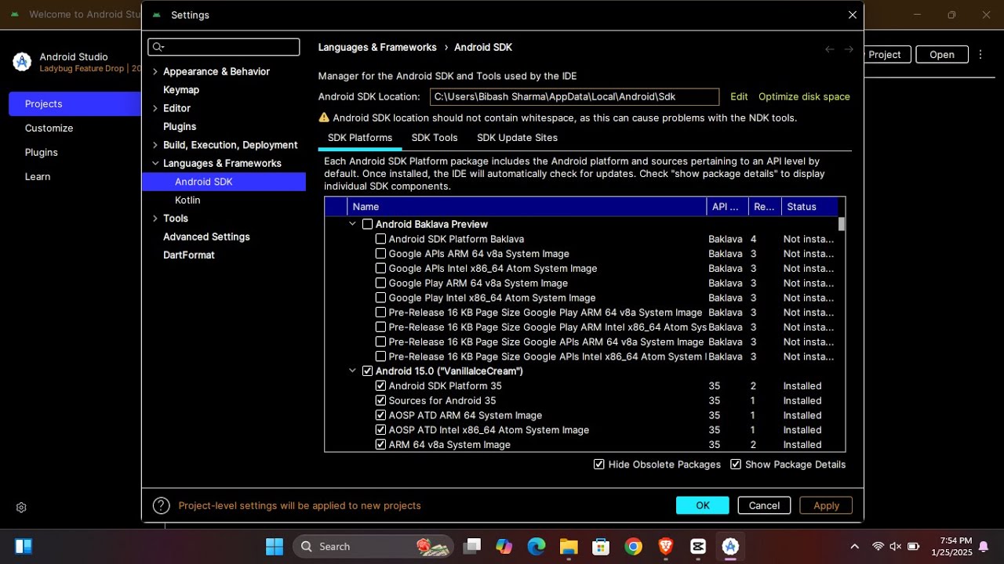
Task: Click the Android Studio logo in welcome window
Action: click(x=22, y=62)
